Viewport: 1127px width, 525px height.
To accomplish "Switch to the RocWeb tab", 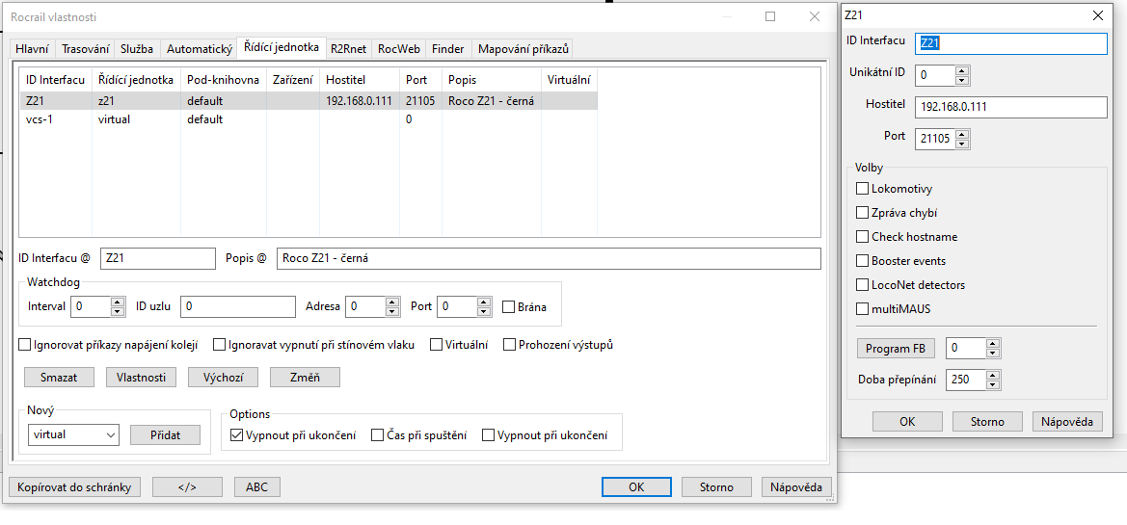I will coord(398,49).
